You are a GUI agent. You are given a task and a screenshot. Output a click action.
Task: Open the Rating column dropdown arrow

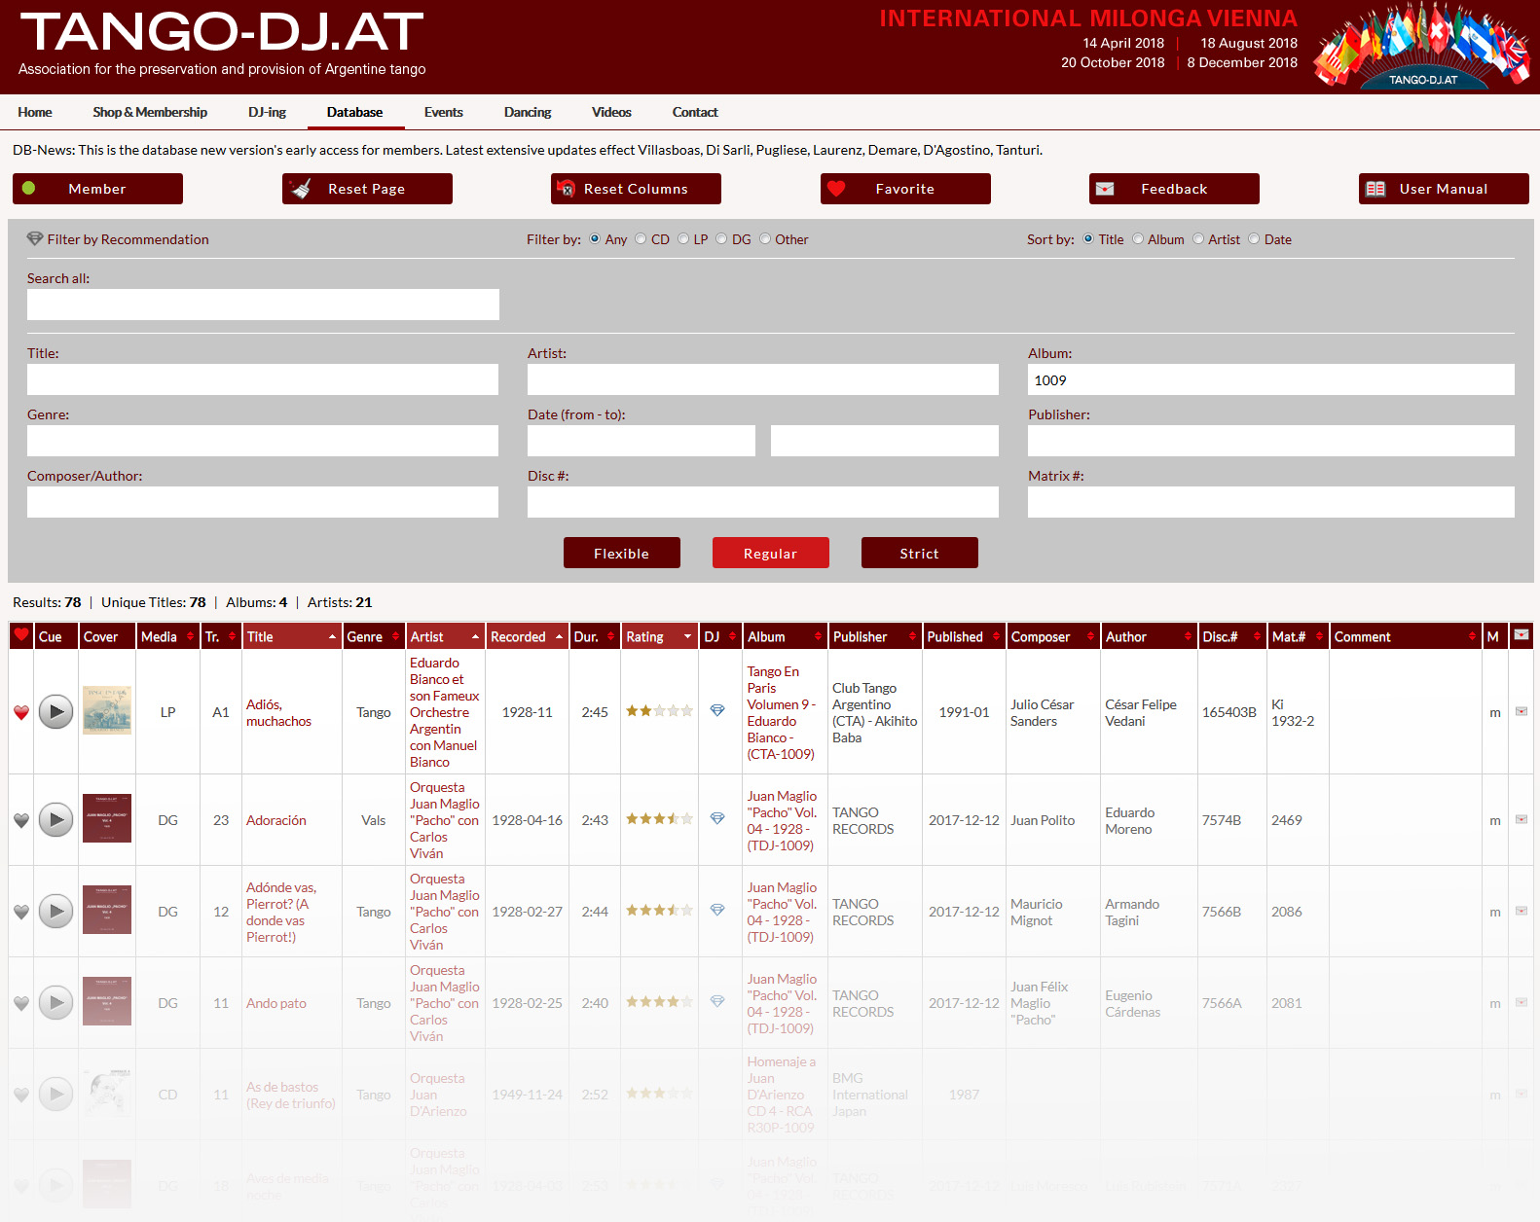pos(687,637)
